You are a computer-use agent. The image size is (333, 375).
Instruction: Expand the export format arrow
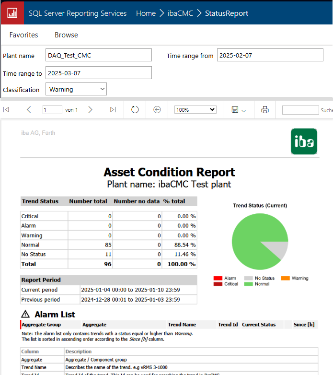click(x=244, y=111)
